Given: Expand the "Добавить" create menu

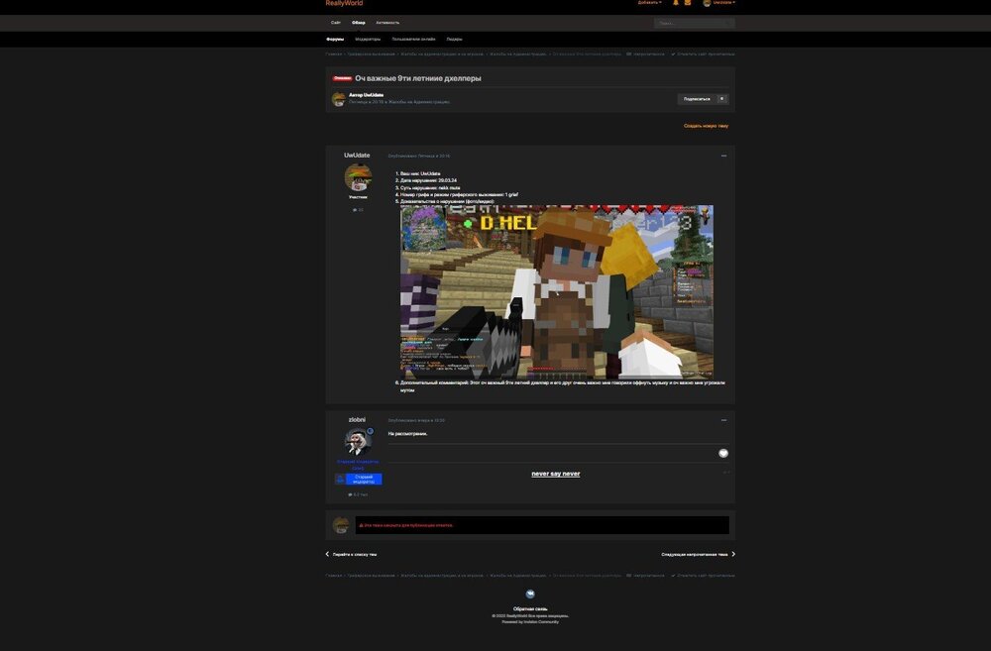Looking at the screenshot, I should point(649,3).
